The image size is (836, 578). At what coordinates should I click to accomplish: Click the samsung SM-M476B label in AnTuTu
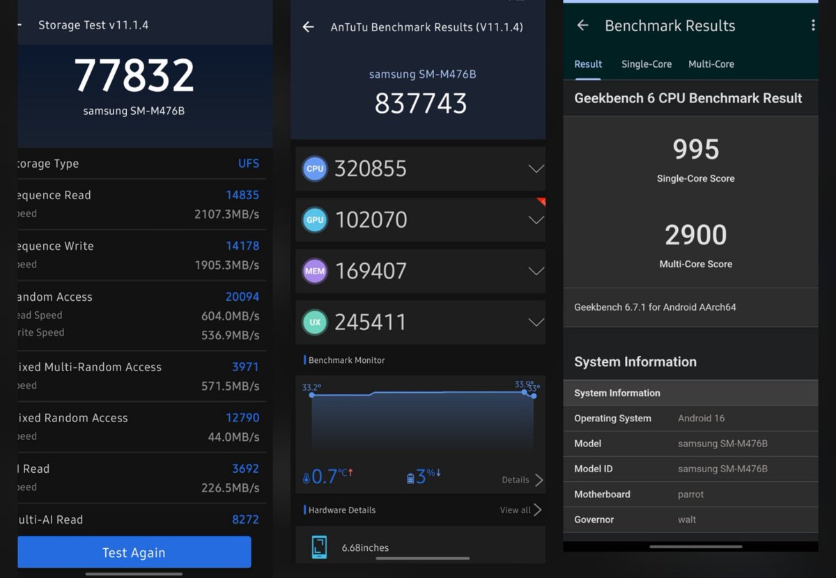422,75
